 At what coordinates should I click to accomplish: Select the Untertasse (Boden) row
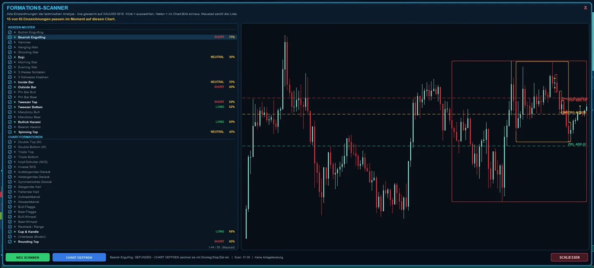(121, 237)
